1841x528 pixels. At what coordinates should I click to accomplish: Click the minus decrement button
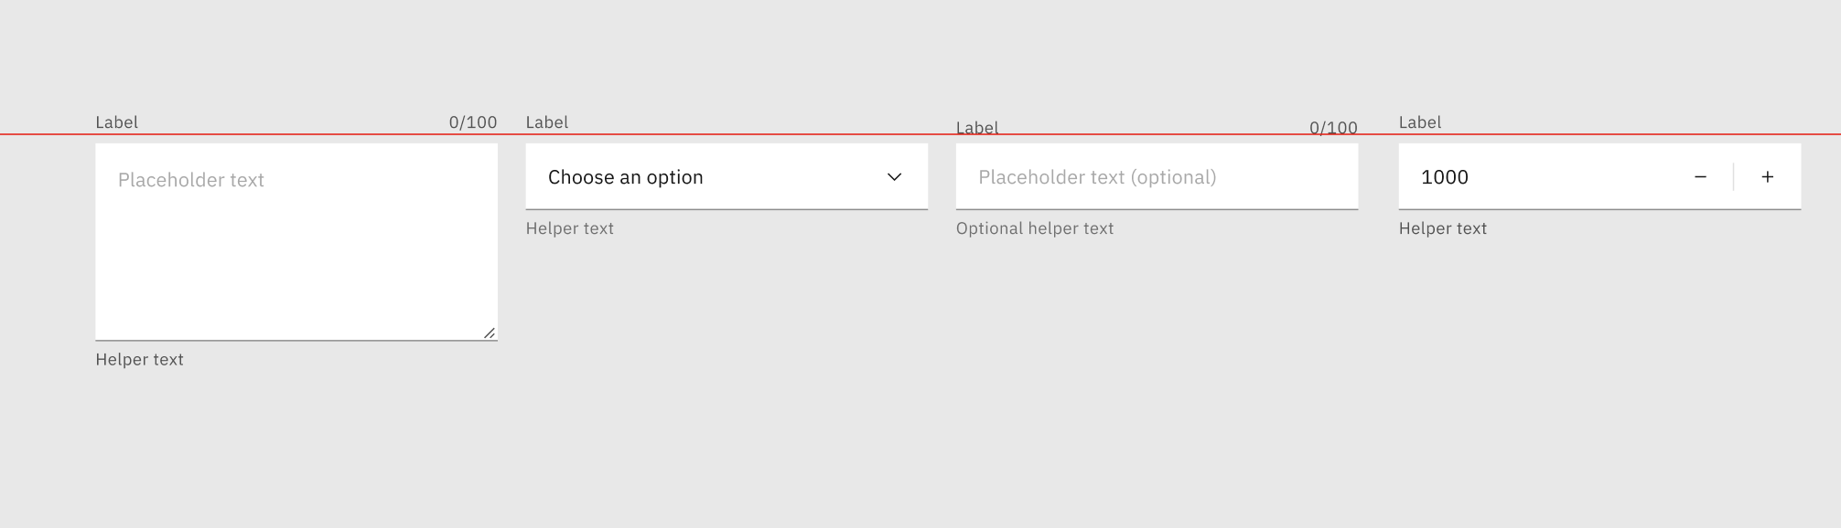coord(1700,177)
